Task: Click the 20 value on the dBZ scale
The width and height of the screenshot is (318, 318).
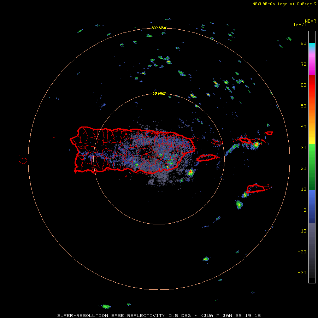Action: (x=304, y=169)
